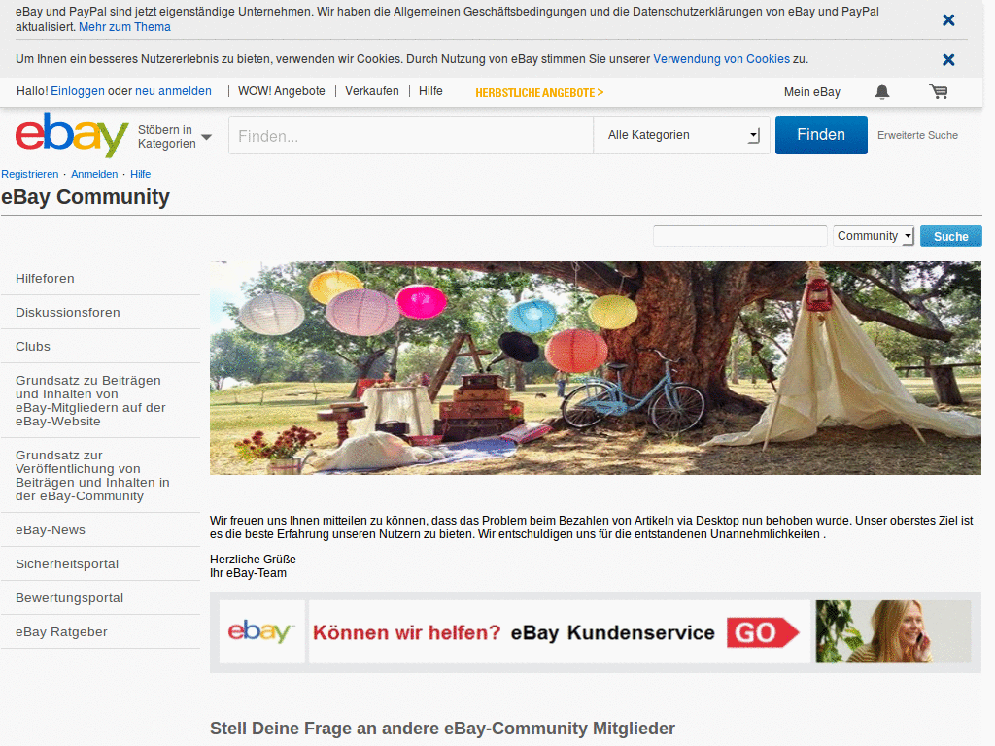The height and width of the screenshot is (746, 995).
Task: Open the shopping cart icon
Action: pos(939,92)
